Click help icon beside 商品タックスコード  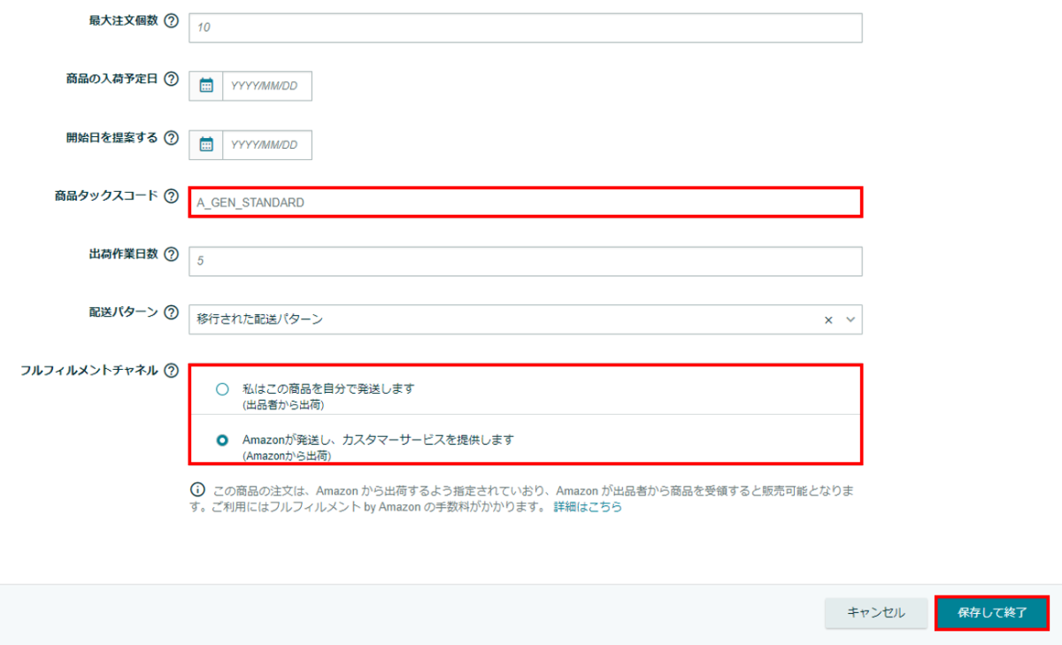tap(172, 196)
